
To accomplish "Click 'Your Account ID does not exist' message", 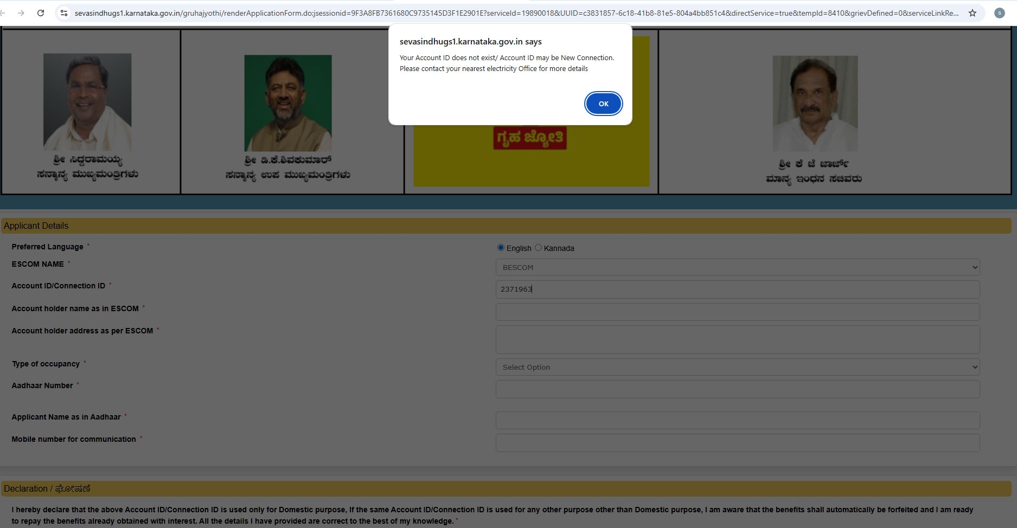I will [x=507, y=63].
